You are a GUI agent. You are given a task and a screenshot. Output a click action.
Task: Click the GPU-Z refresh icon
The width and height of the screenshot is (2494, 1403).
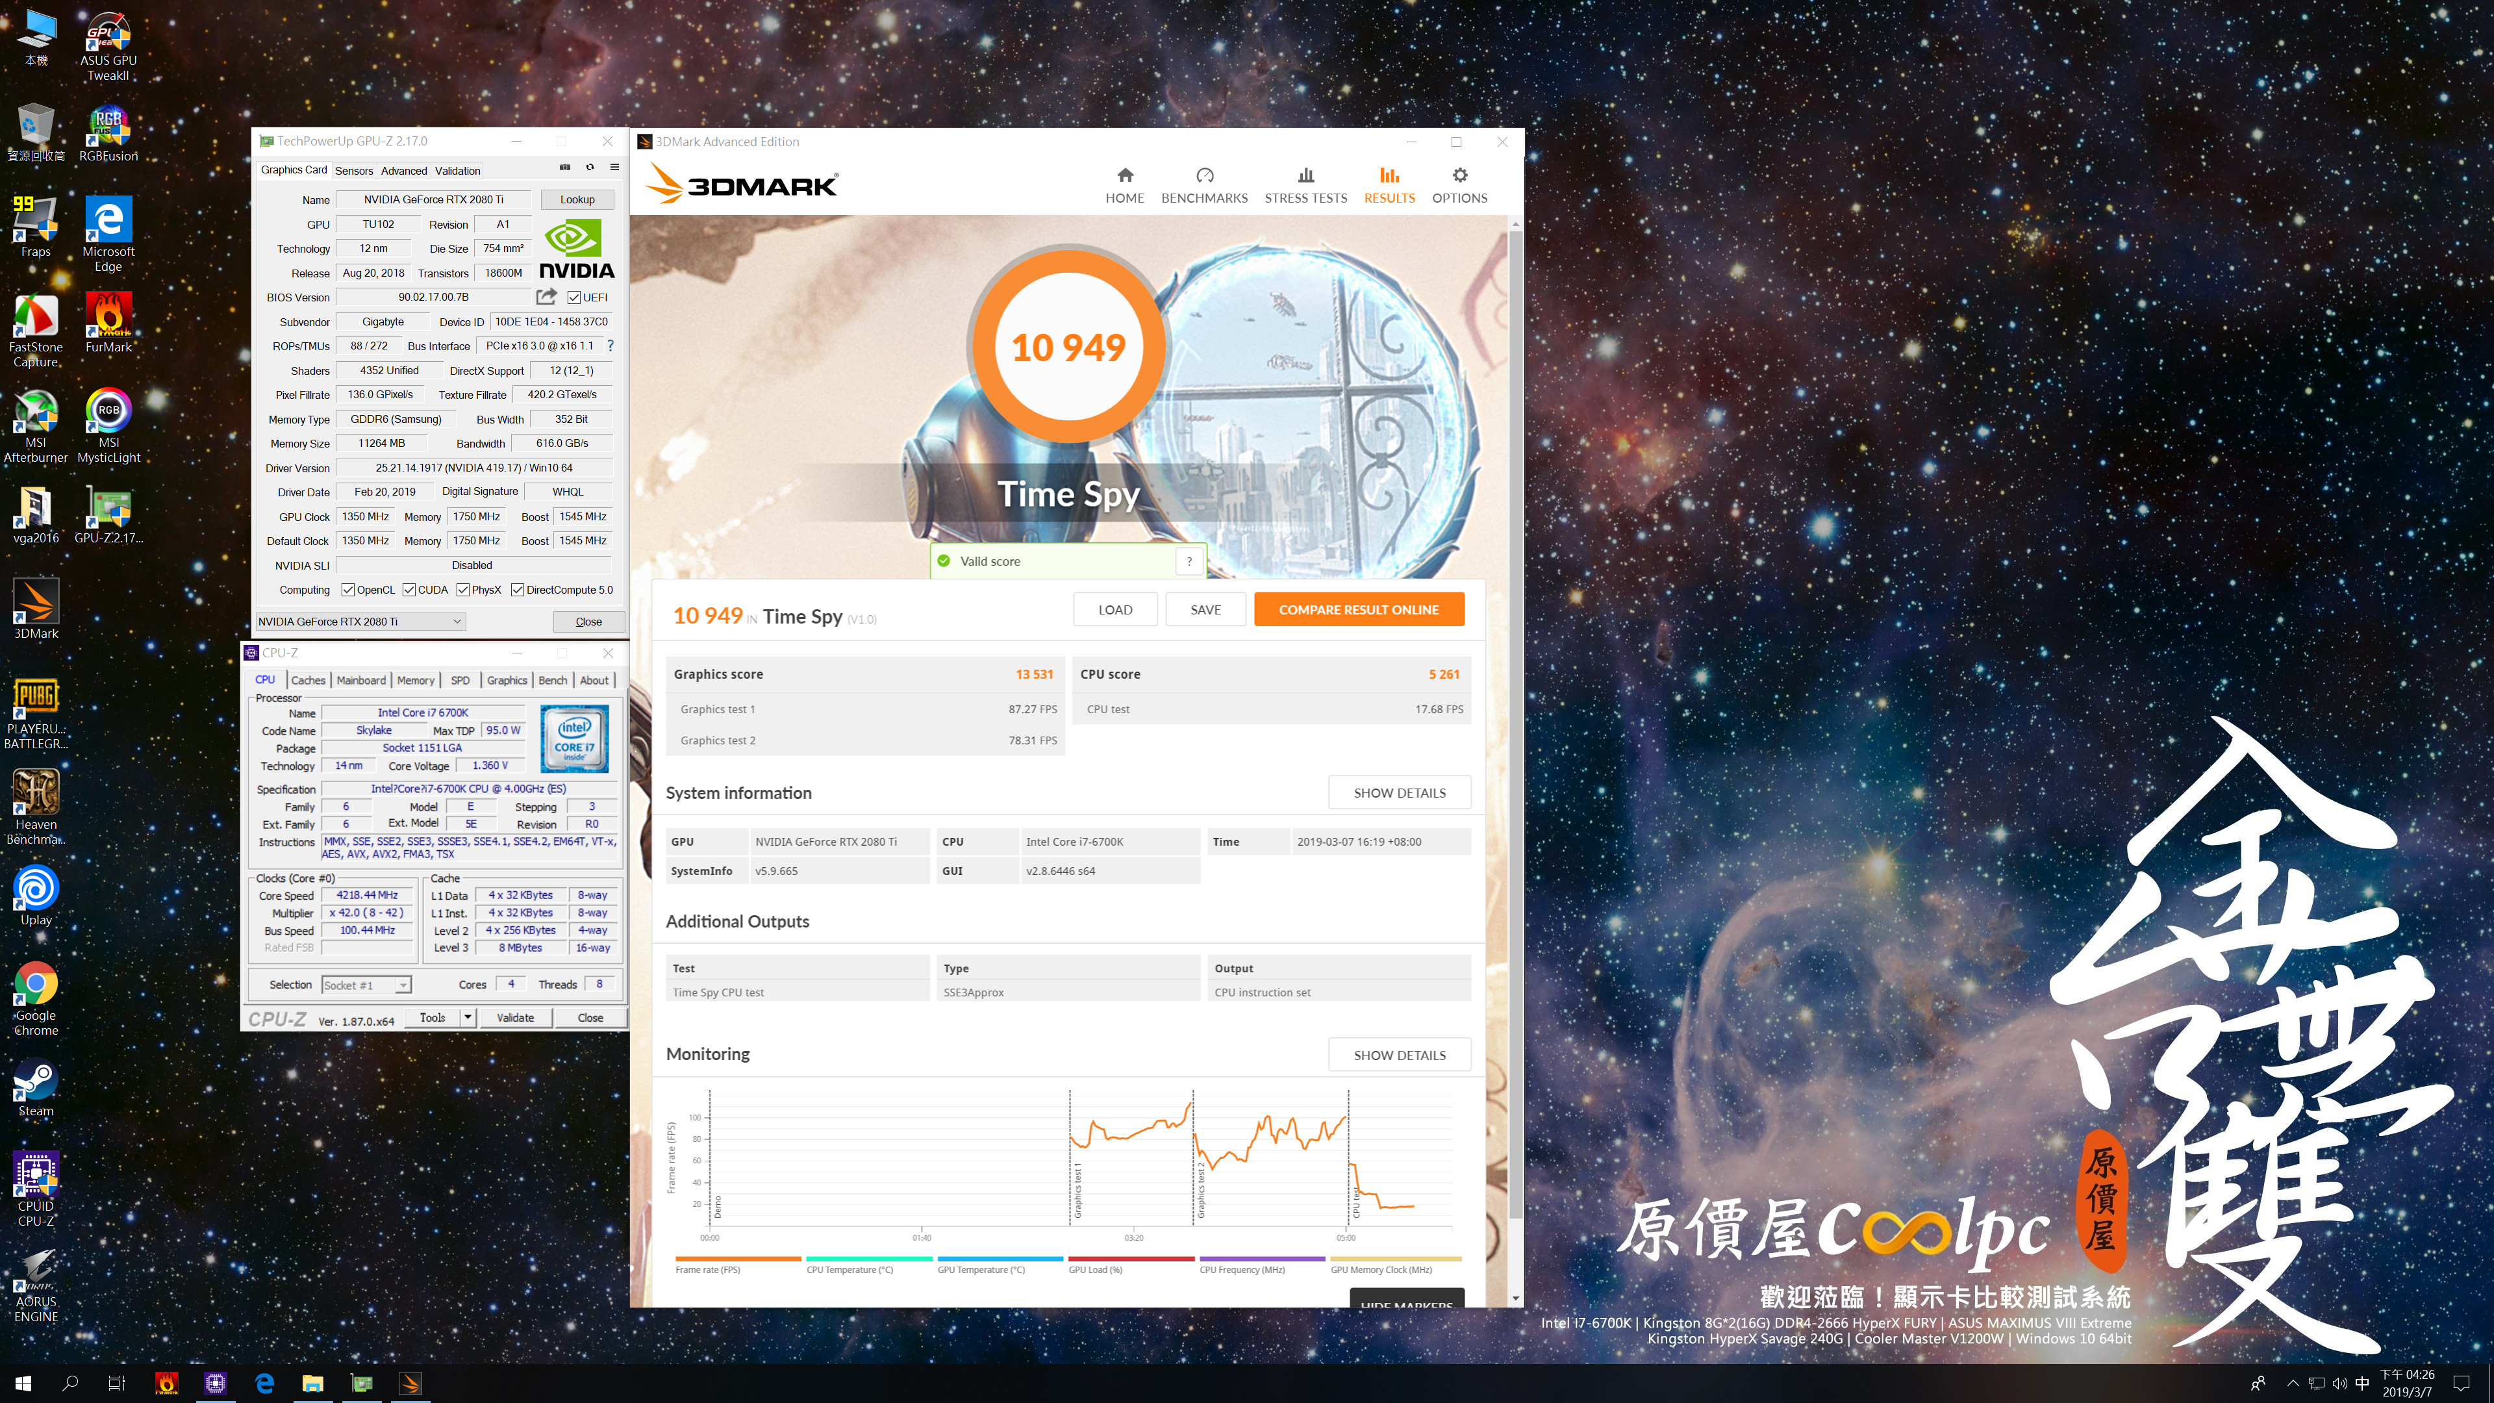tap(590, 168)
